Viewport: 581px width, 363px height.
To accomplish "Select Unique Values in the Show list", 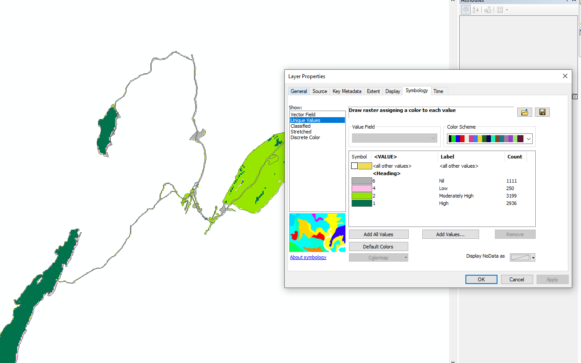I will click(x=317, y=120).
